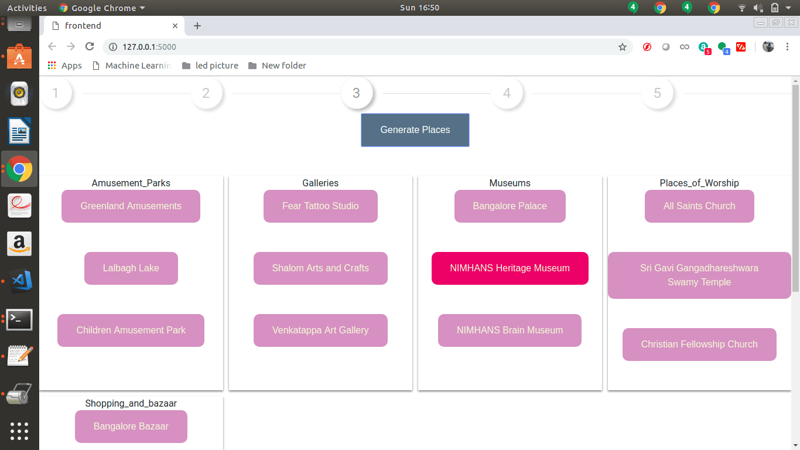Go to step 2 circle
The height and width of the screenshot is (450, 800).
coord(206,93)
